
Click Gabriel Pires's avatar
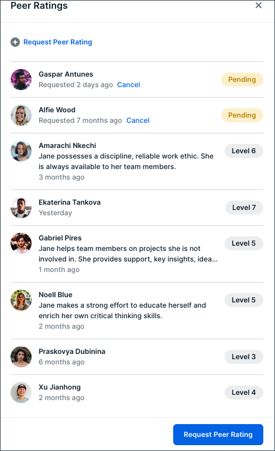click(21, 243)
